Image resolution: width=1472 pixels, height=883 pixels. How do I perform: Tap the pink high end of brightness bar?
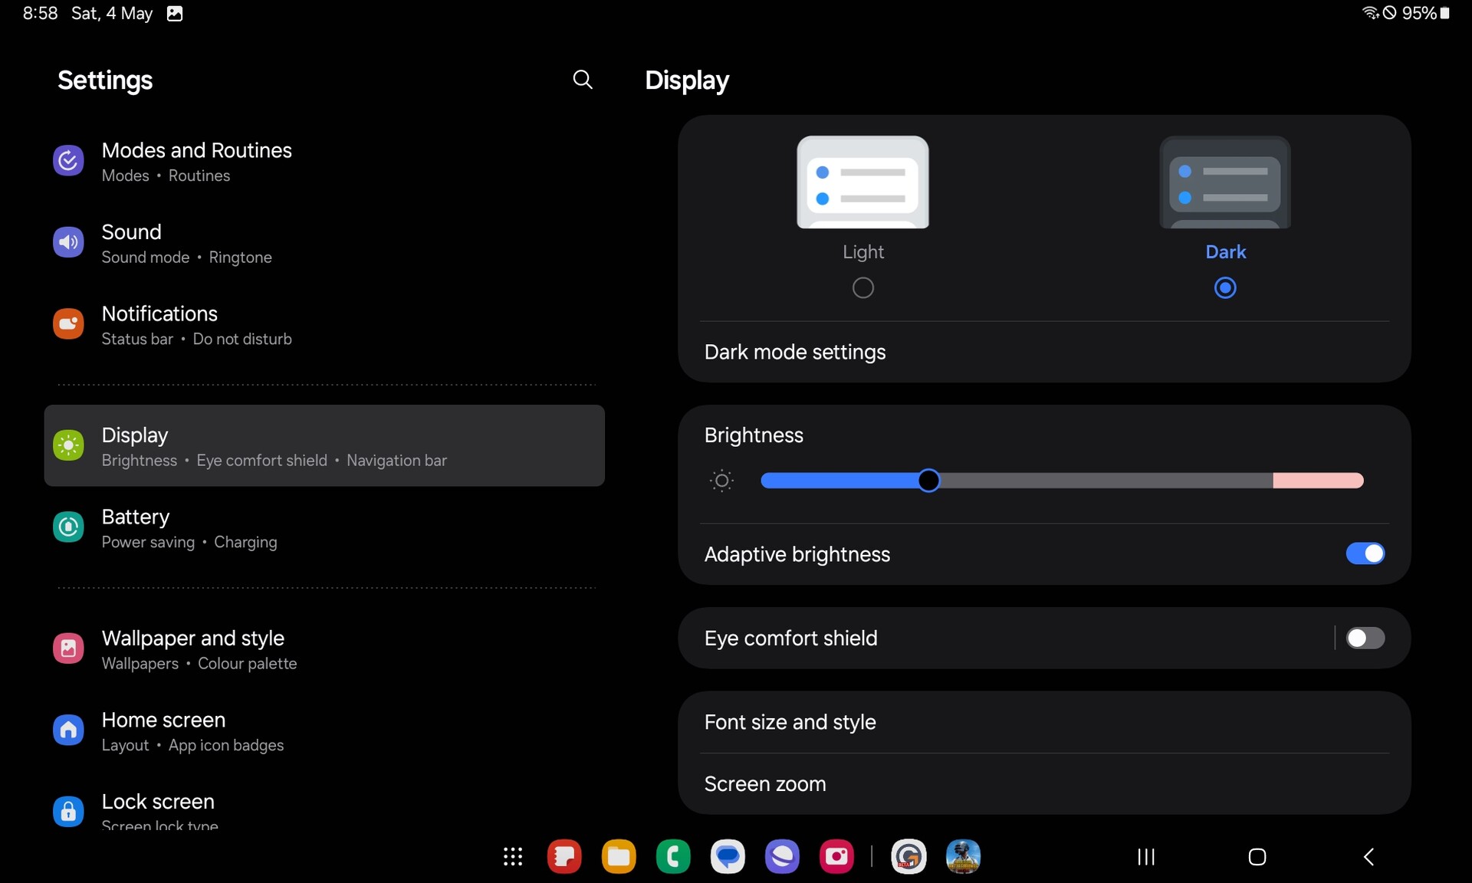(x=1318, y=481)
